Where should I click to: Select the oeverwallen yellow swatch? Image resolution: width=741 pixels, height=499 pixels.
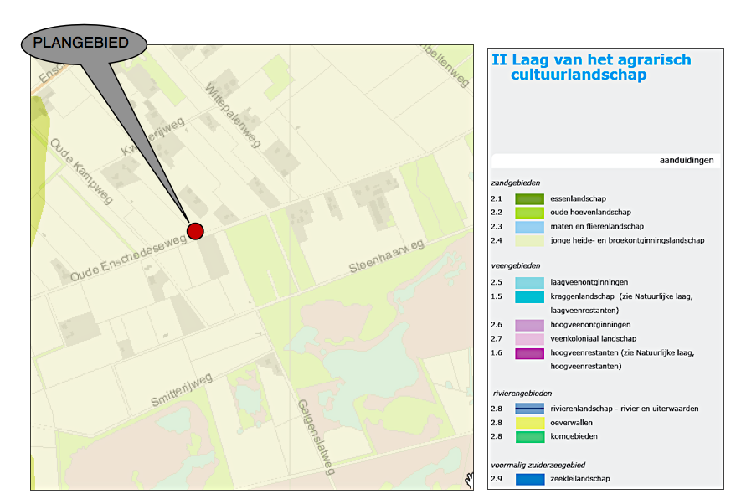pyautogui.click(x=529, y=423)
